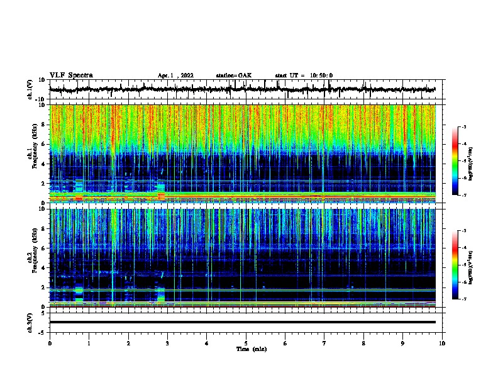Click the "3" minute tick label
Viewport: 498px width, 385px height.
point(167,343)
